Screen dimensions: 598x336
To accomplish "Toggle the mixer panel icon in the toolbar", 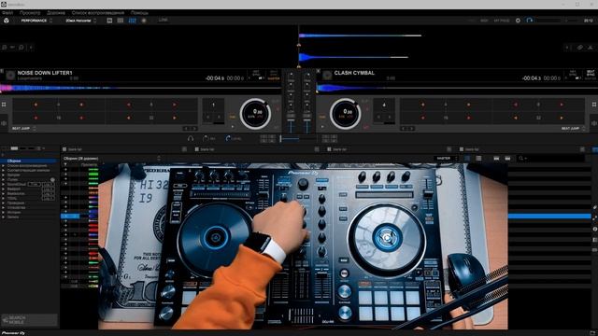I will [x=121, y=21].
